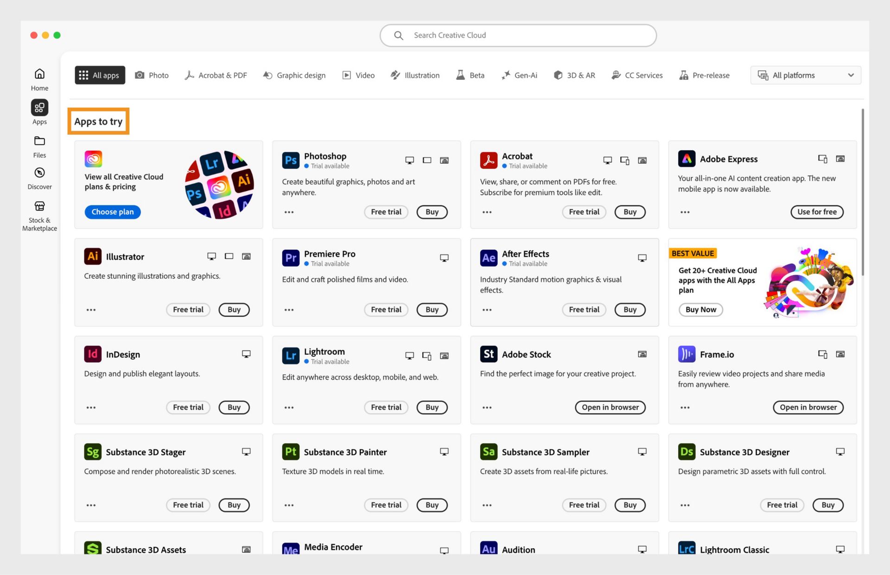Click Choose plan button

pos(112,211)
